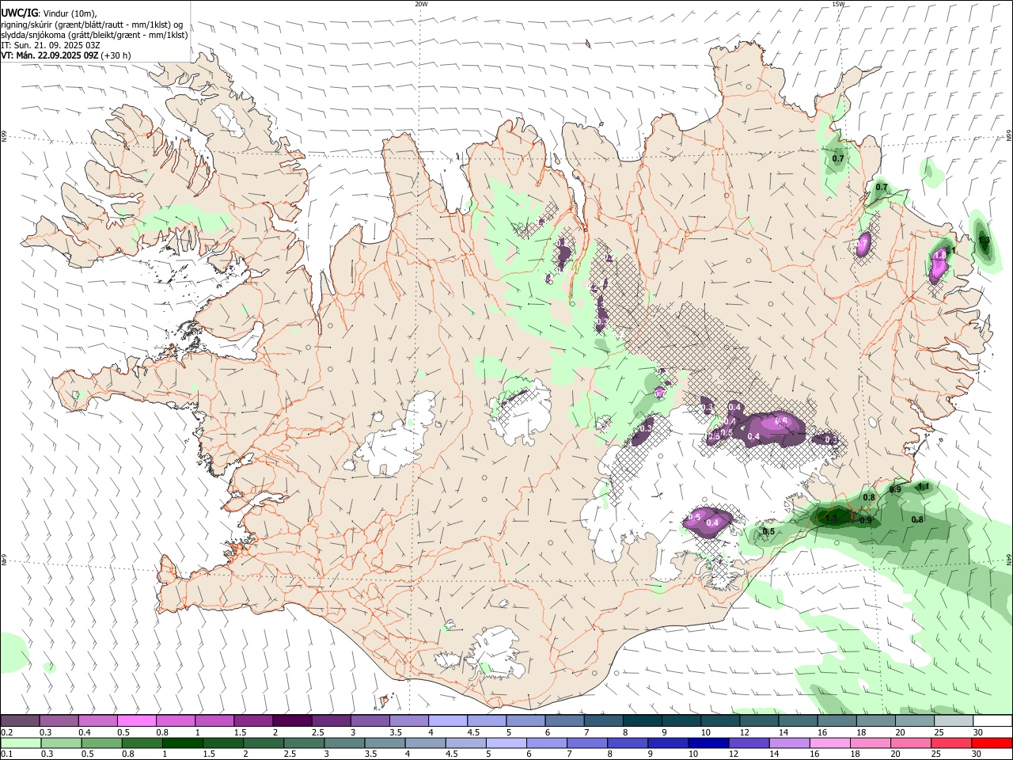
Task: Select the snow scale 30 white swatch
Action: pos(992,721)
